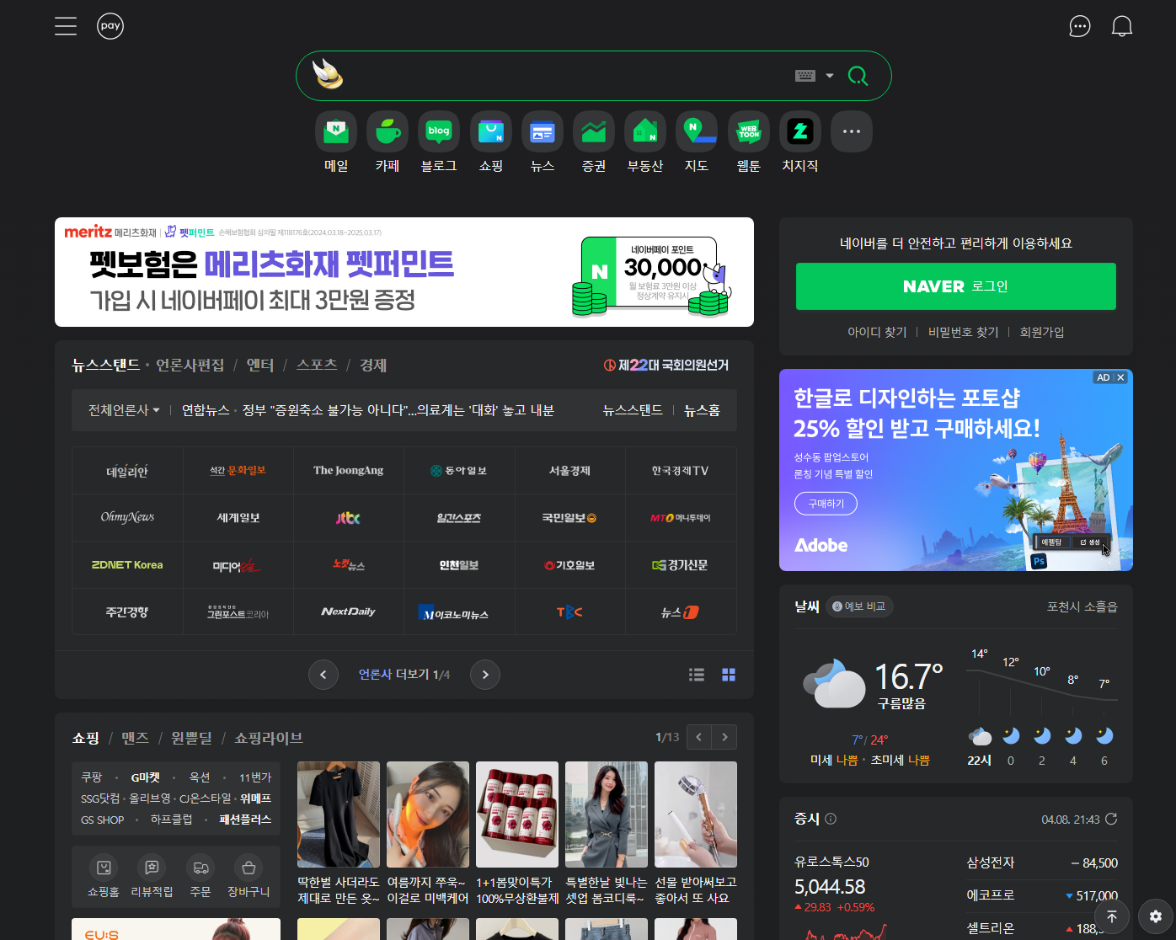This screenshot has height=940, width=1176.
Task: Expand the 전체언론사 dropdown
Action: coord(124,410)
